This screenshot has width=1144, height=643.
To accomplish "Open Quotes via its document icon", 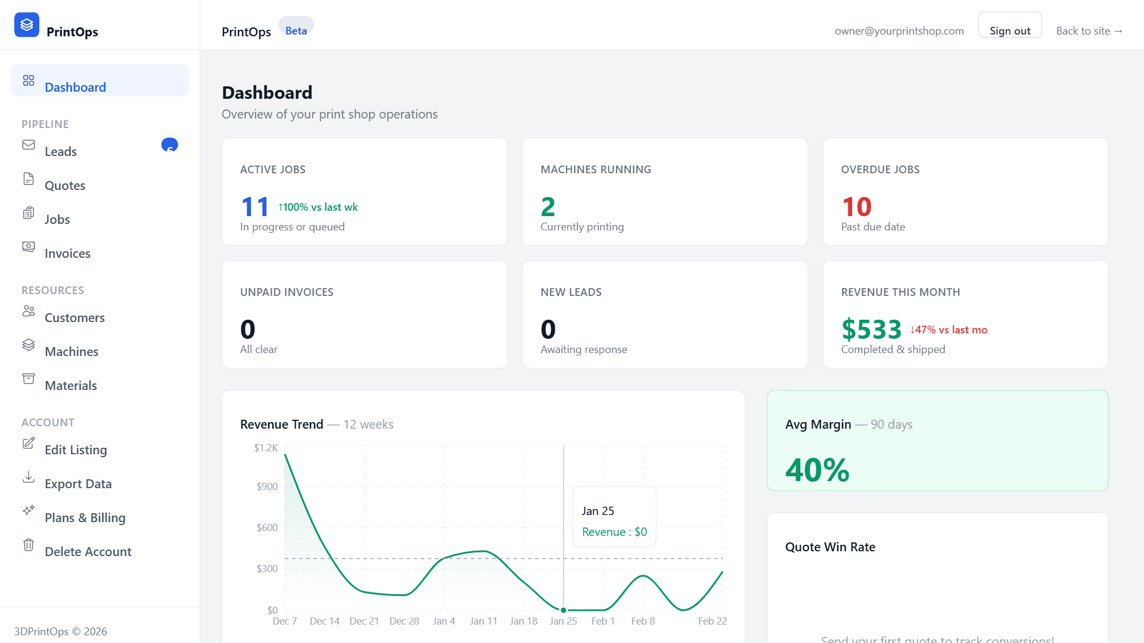I will (29, 179).
